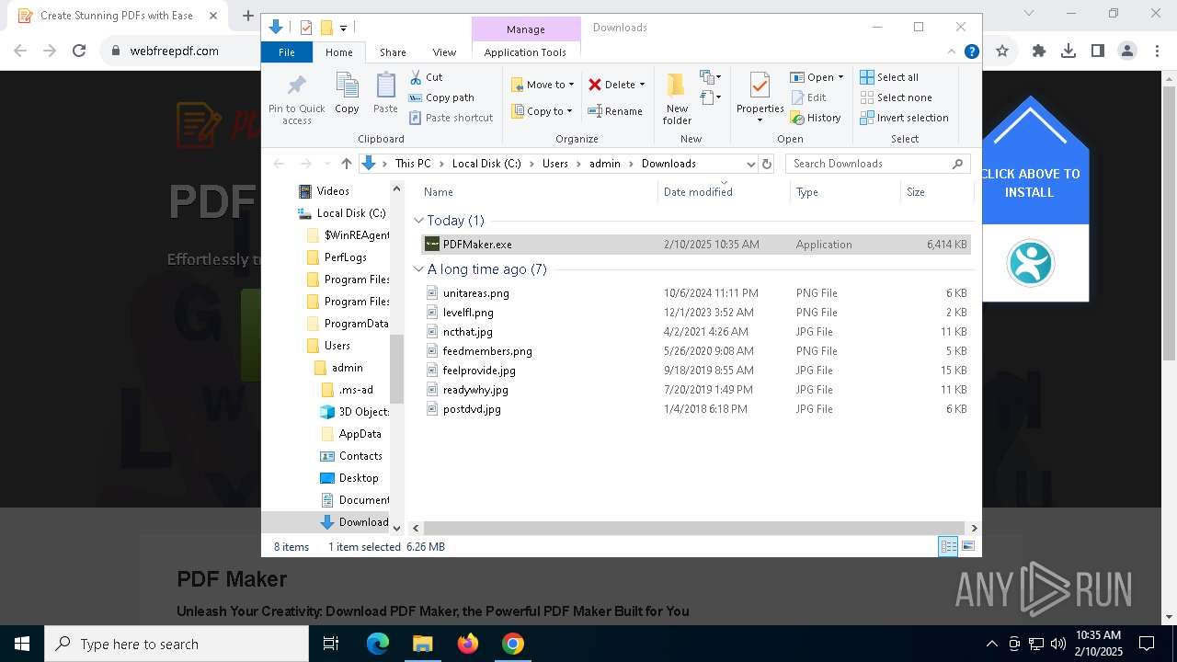Click Paste shortcut in ribbon
Screen dimensions: 1177x662
click(x=451, y=118)
